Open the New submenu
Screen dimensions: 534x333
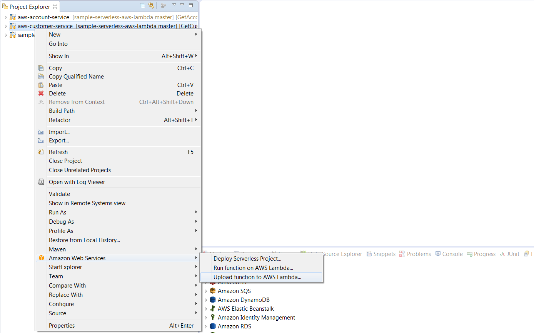point(118,35)
